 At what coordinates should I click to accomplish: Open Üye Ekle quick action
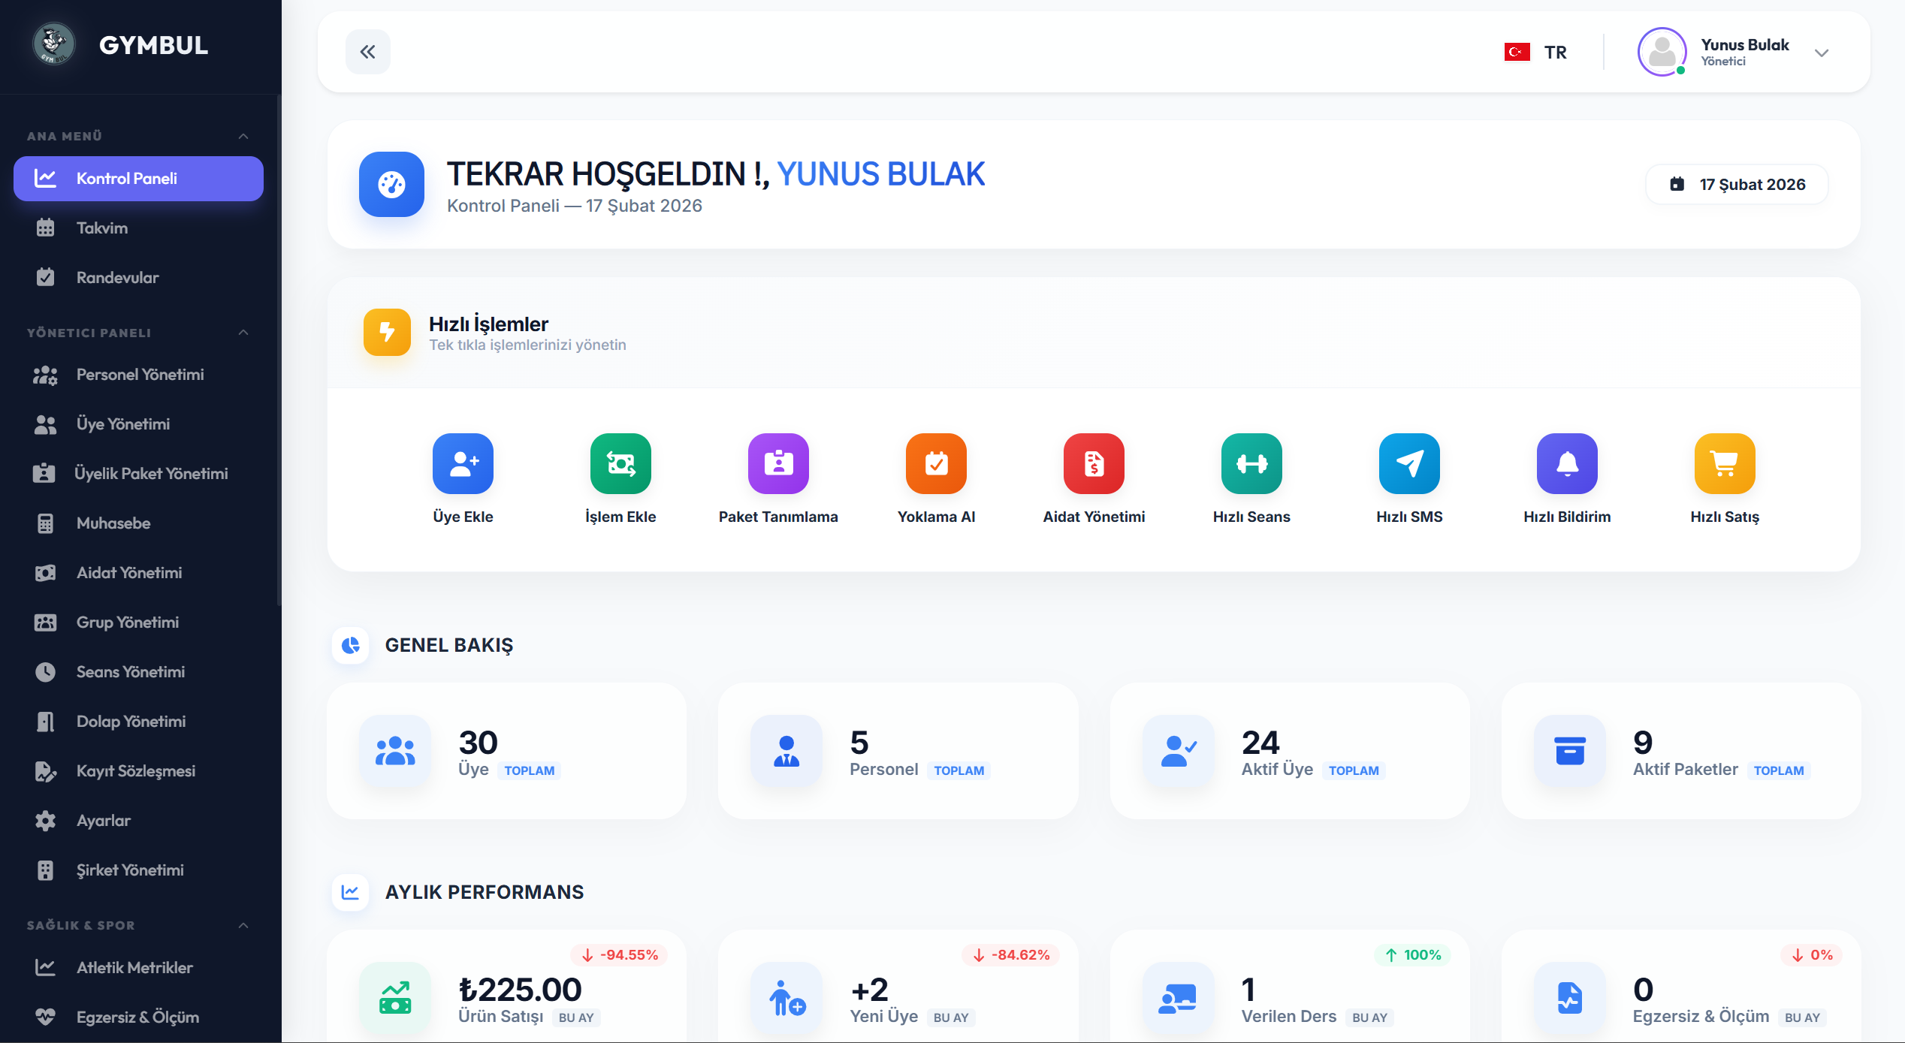tap(463, 477)
